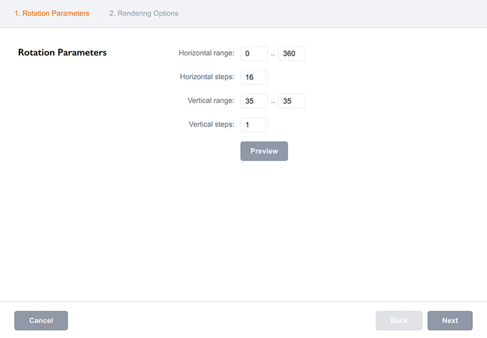Click the '..' separator in horizontal range
This screenshot has width=487, height=338.
(x=273, y=54)
